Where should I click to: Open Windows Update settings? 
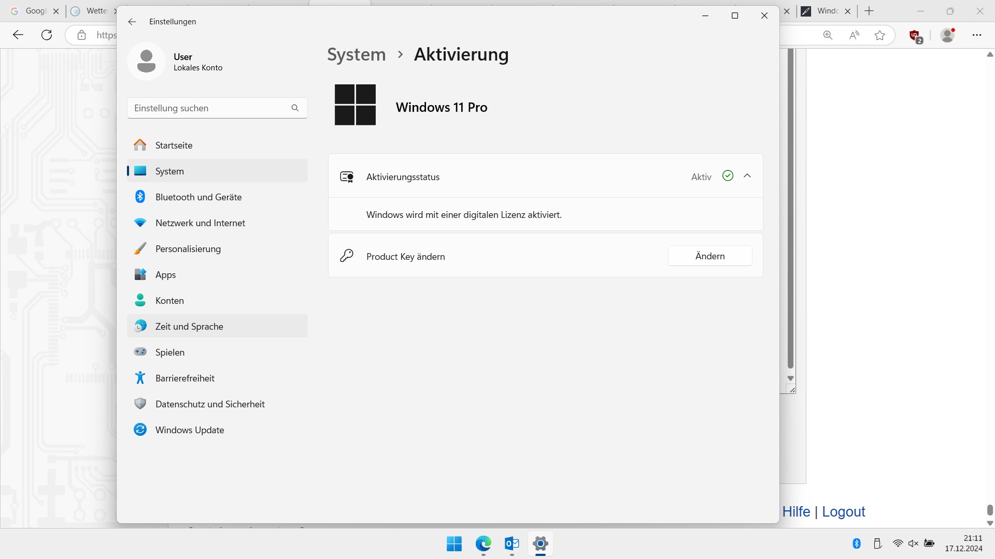pos(217,430)
